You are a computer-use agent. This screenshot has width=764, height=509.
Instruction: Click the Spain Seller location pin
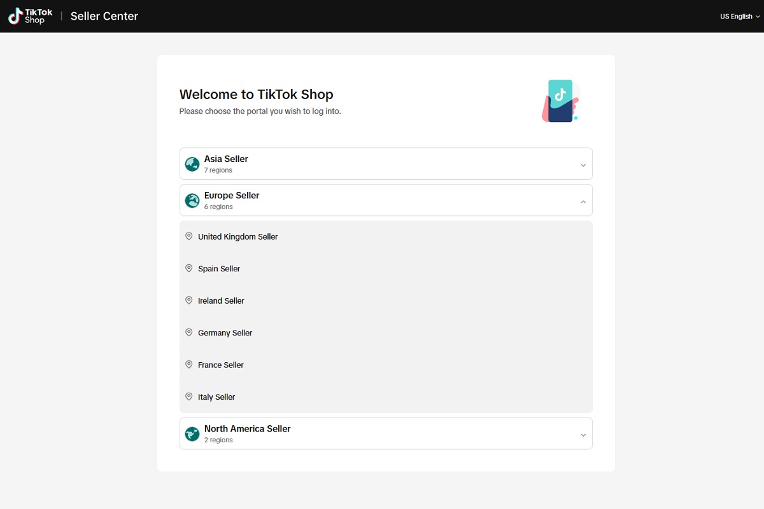tap(188, 269)
